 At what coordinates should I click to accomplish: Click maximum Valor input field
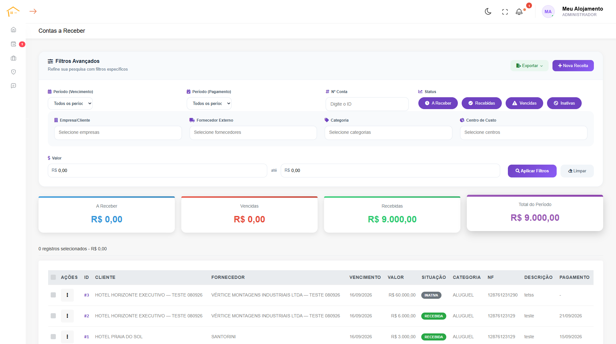(x=390, y=170)
